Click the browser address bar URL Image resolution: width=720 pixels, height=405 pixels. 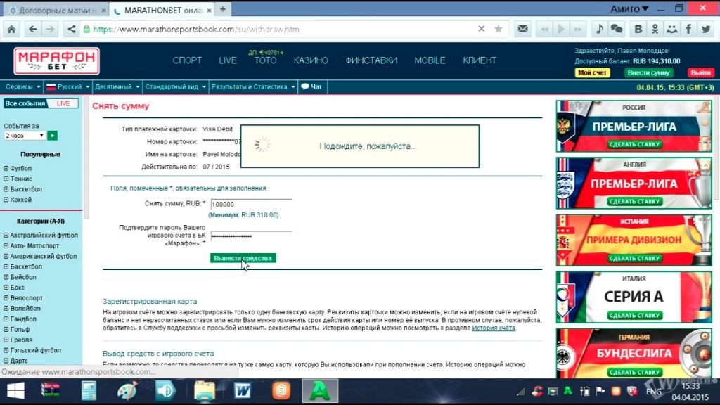[196, 29]
